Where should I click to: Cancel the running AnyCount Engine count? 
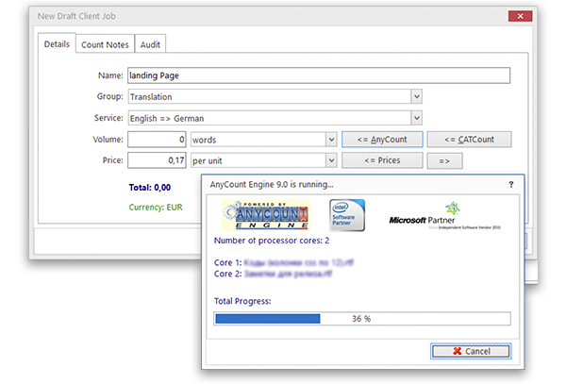pyautogui.click(x=471, y=351)
